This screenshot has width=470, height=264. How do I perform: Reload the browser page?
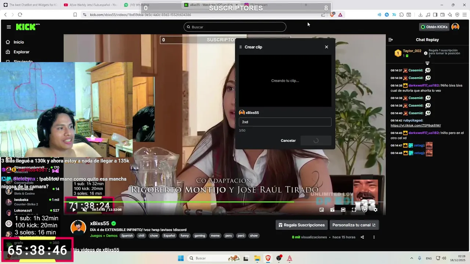pyautogui.click(x=20, y=15)
